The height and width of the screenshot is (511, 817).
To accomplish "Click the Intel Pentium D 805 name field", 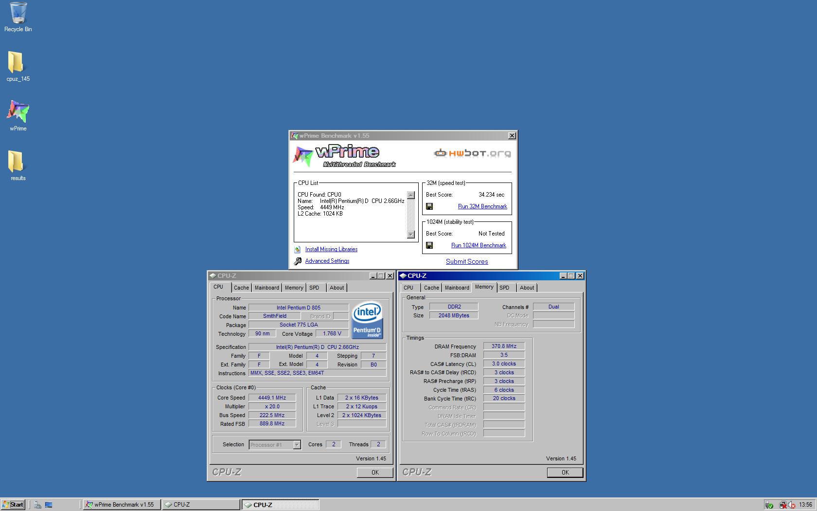I will click(299, 308).
